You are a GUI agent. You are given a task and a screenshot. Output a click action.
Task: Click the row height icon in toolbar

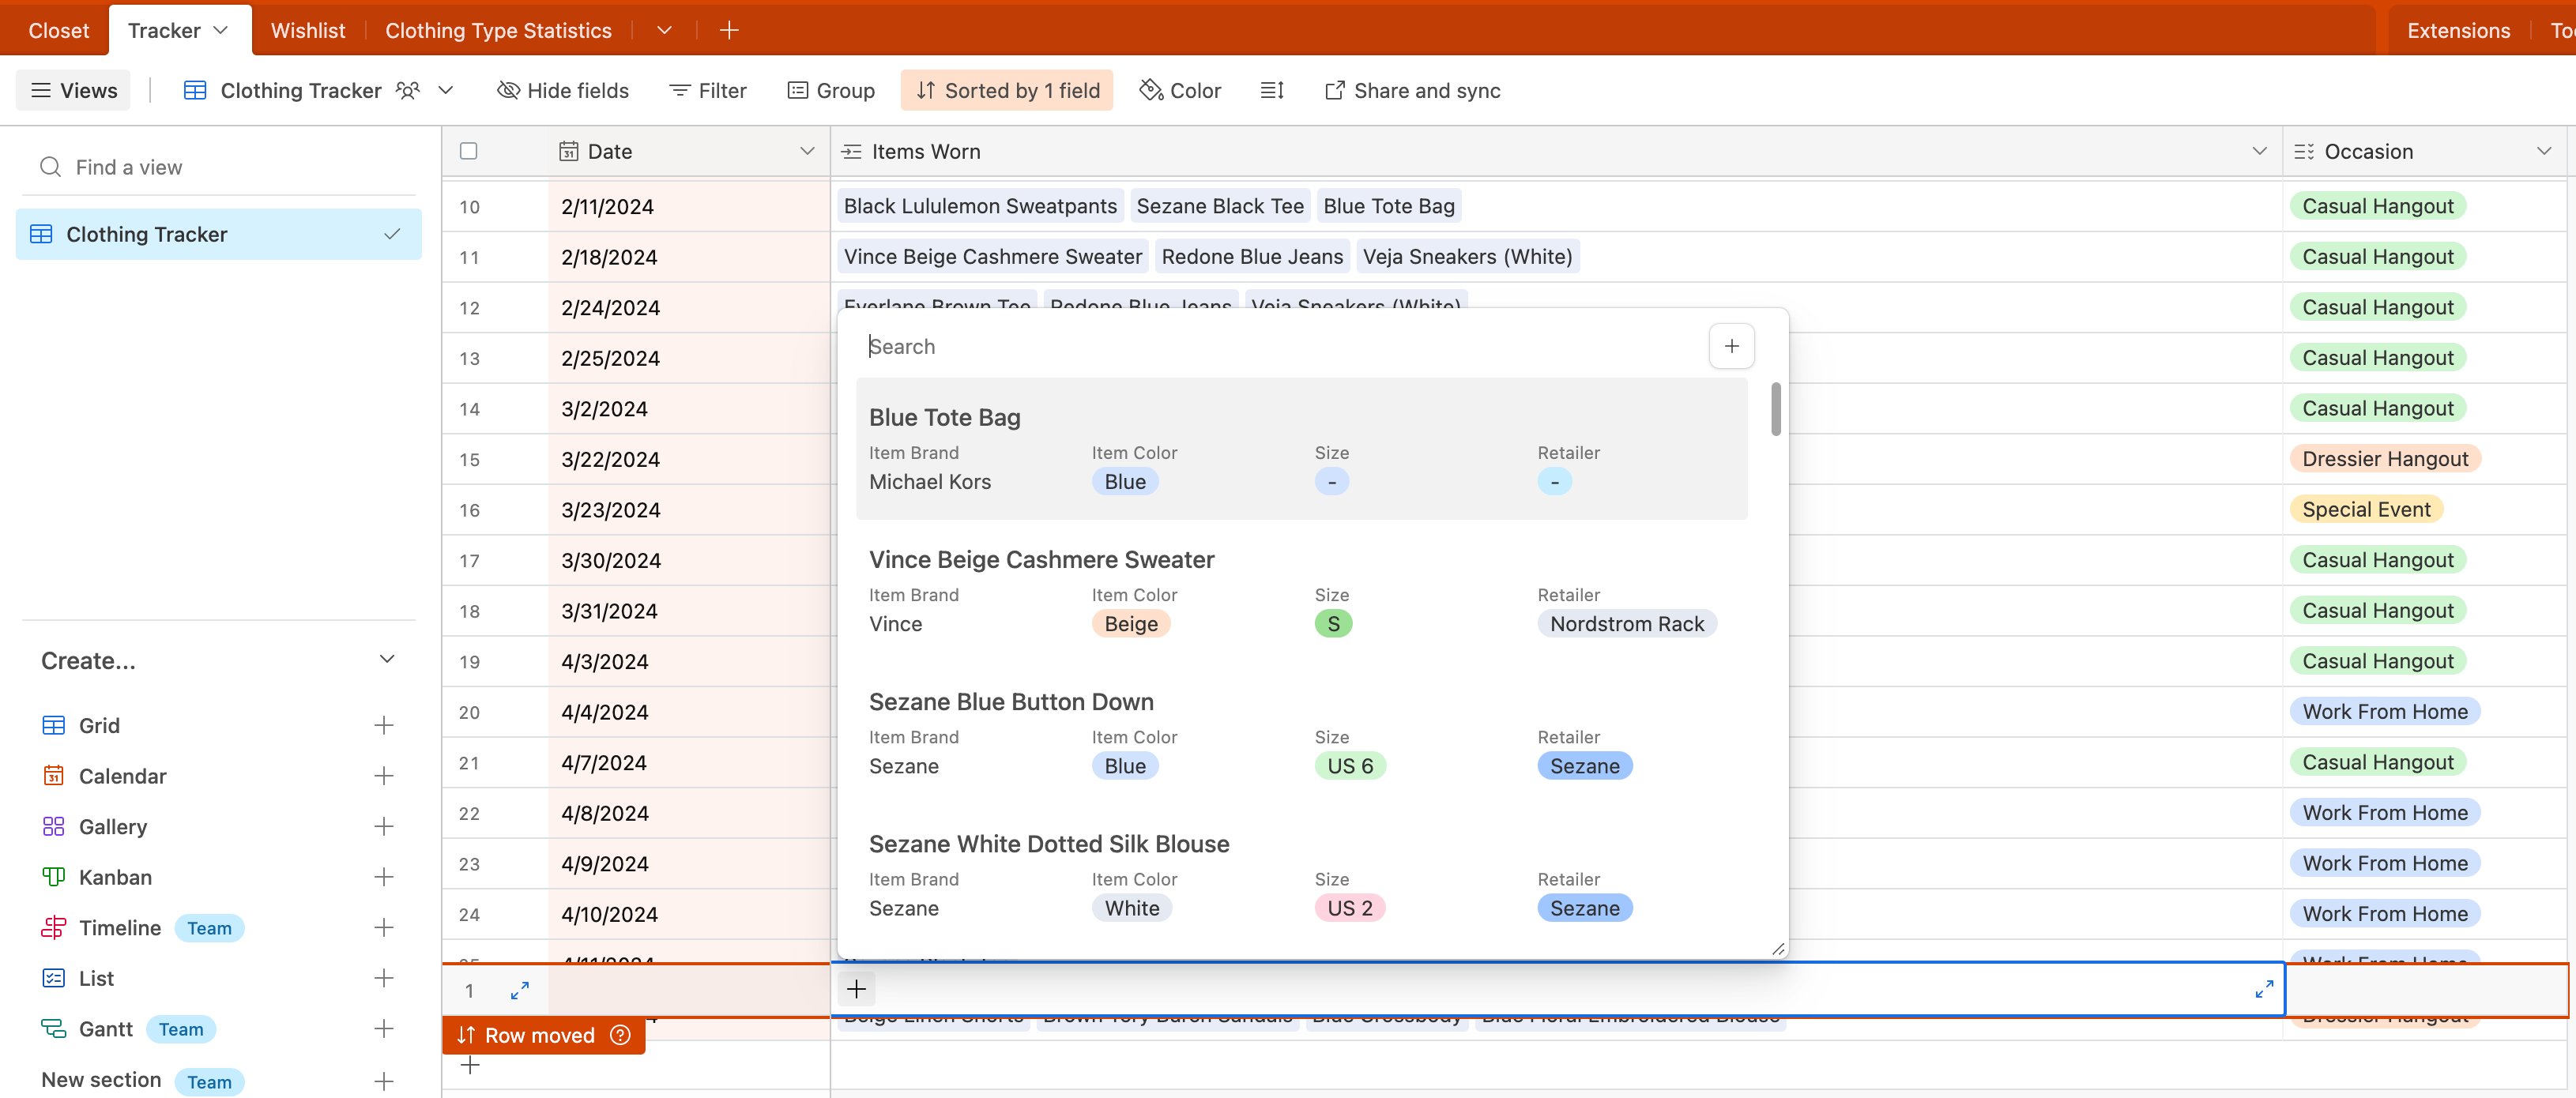(1271, 90)
